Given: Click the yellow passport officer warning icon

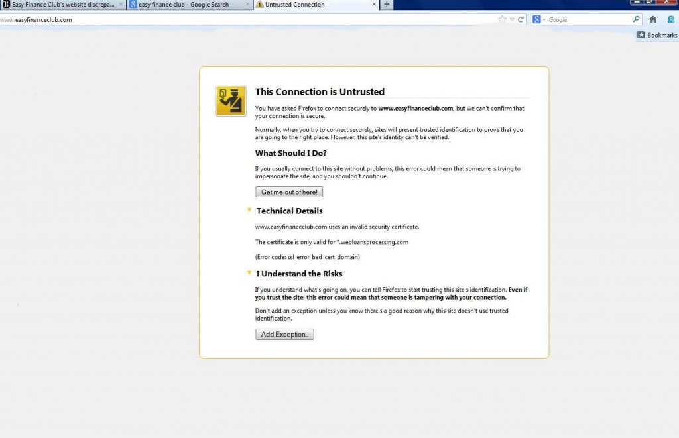Looking at the screenshot, I should click(x=231, y=101).
